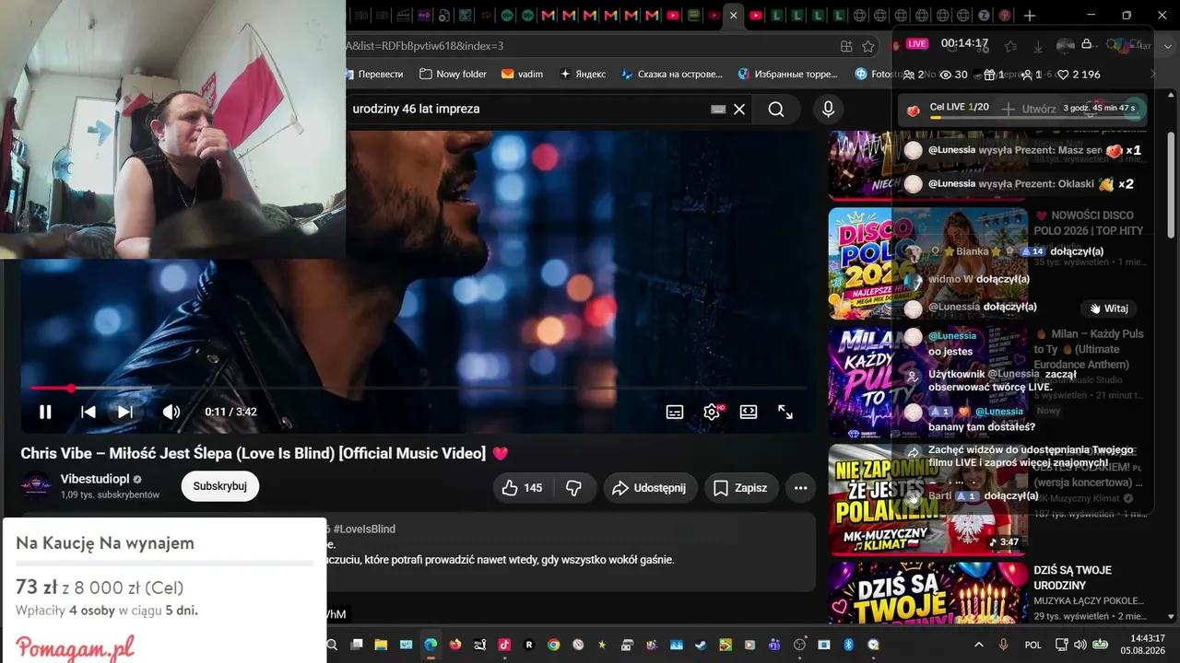Open the Vibestudiopl channel name link
The height and width of the screenshot is (663, 1180).
[x=95, y=479]
